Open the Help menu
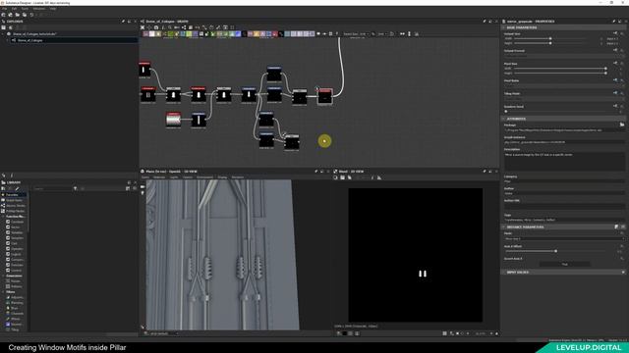 click(53, 9)
